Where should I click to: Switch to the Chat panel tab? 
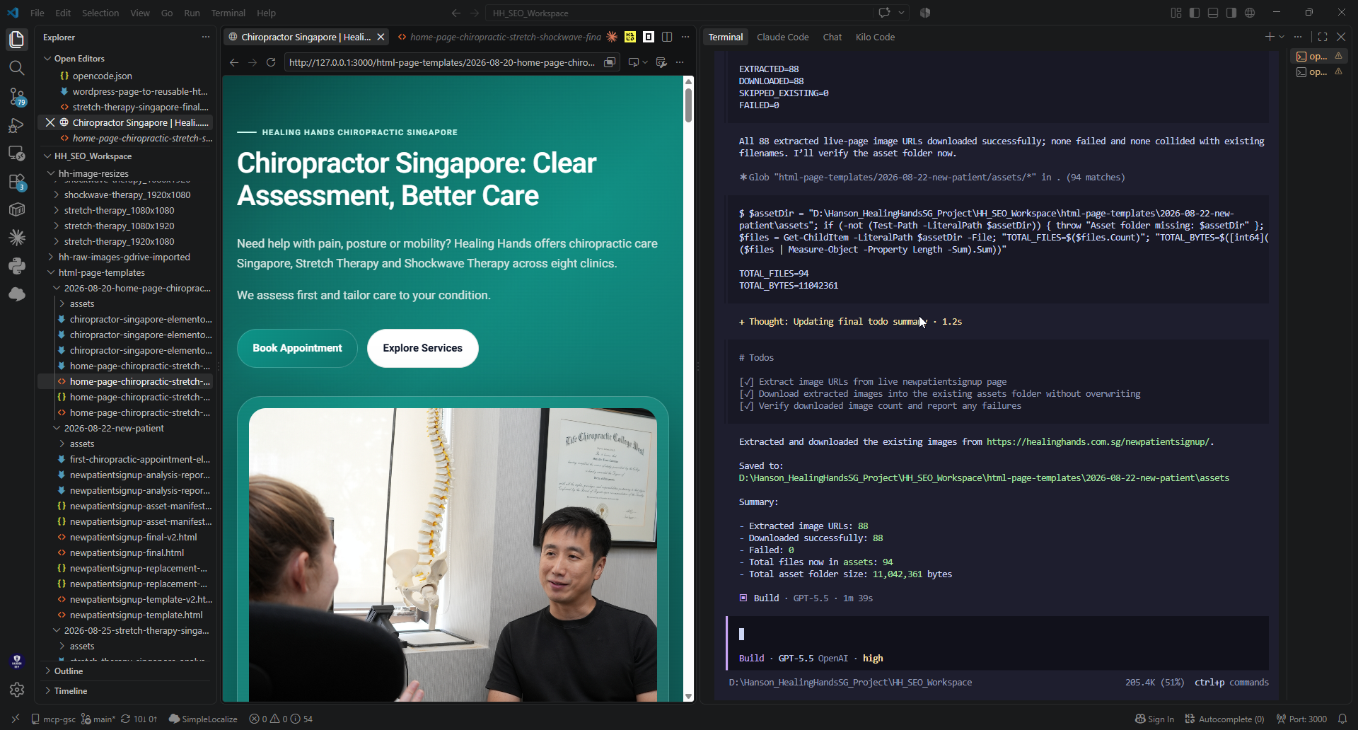(832, 37)
